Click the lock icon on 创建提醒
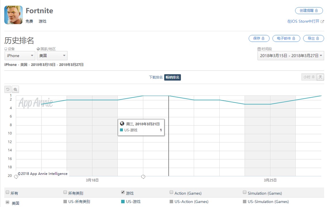The width and height of the screenshot is (327, 207). (316, 11)
